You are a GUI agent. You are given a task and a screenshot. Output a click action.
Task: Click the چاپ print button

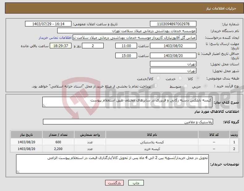(x=136, y=183)
